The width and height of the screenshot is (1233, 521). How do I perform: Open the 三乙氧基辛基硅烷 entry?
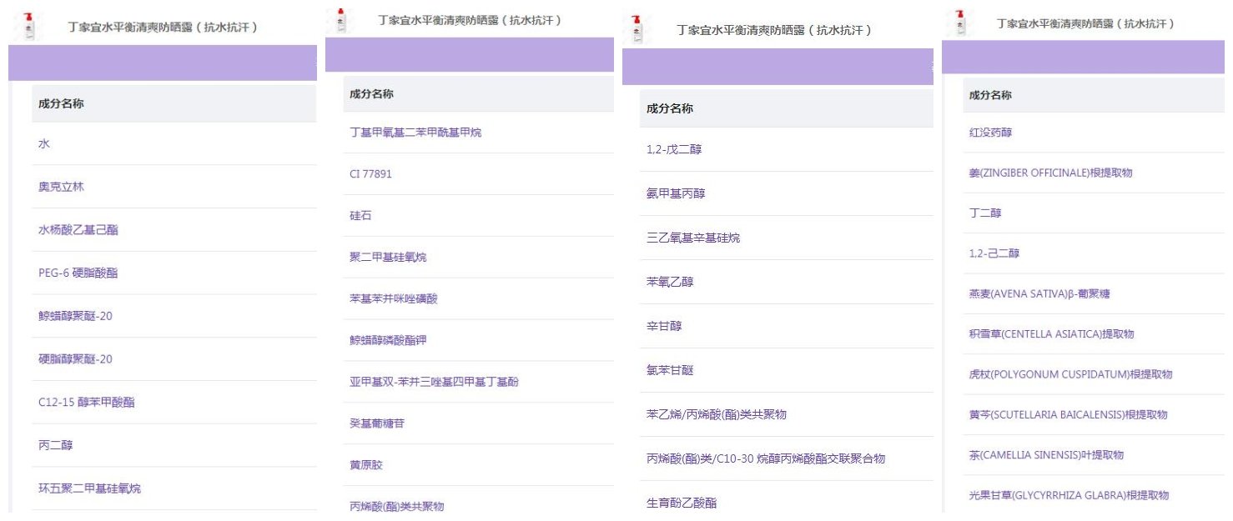[693, 238]
